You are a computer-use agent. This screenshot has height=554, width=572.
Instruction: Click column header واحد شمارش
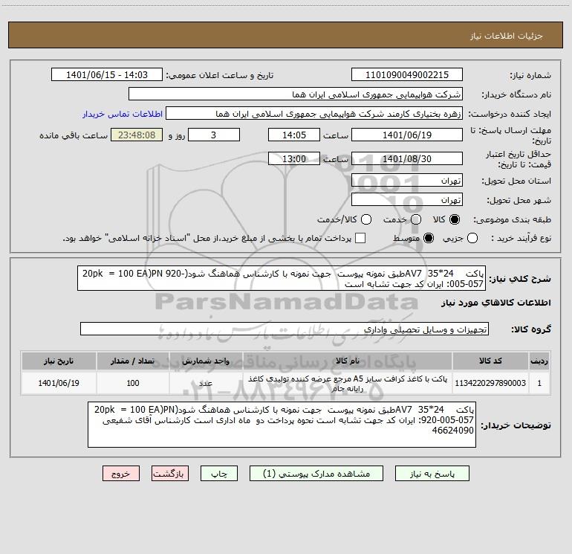coord(206,361)
